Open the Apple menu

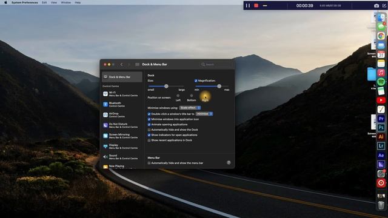[5, 2]
